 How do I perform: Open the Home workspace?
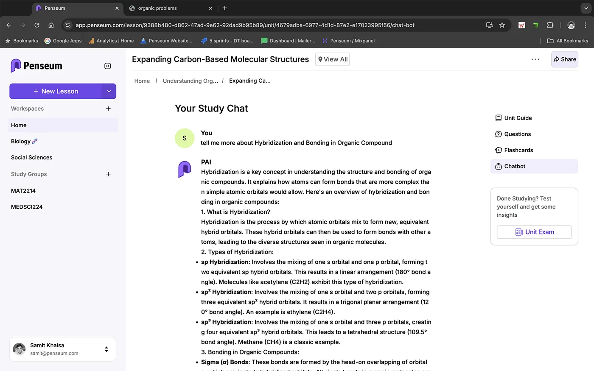63,125
